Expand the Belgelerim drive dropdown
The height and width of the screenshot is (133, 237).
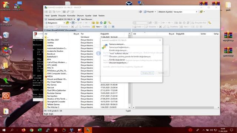coord(64,23)
